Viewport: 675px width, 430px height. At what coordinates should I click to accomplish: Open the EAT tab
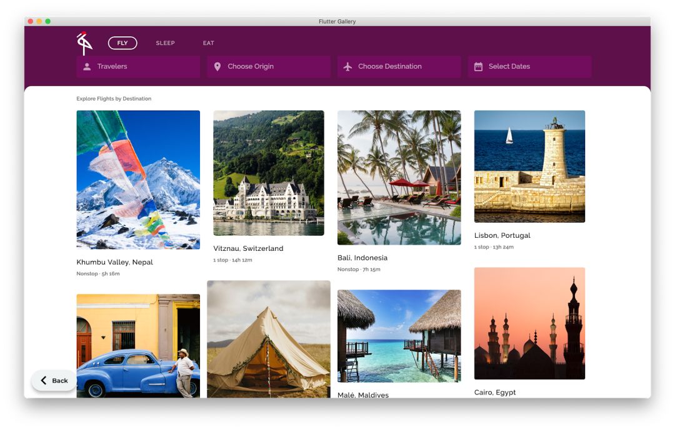click(x=208, y=43)
